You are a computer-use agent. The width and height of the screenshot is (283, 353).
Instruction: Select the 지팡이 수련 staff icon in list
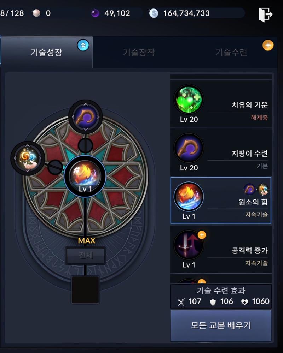tap(189, 148)
